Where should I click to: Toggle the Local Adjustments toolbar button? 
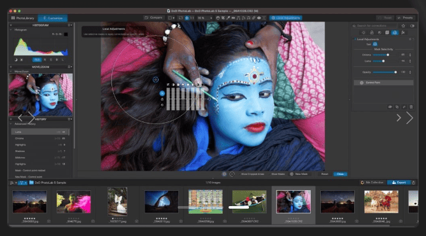click(x=286, y=18)
